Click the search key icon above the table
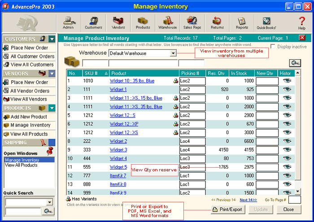 tap(295, 63)
